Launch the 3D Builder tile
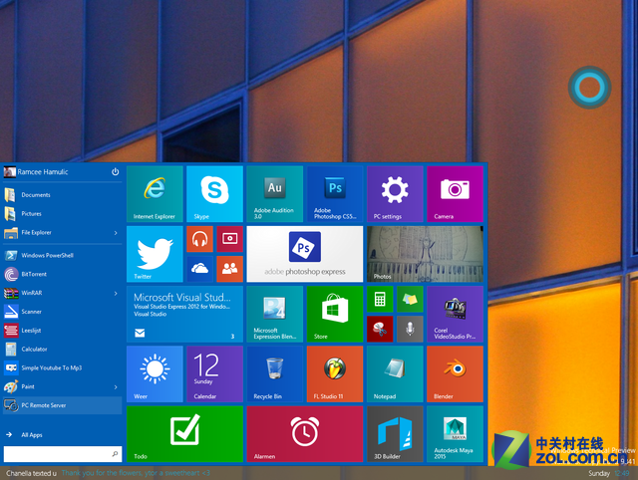The height and width of the screenshot is (480, 638). tap(395, 433)
